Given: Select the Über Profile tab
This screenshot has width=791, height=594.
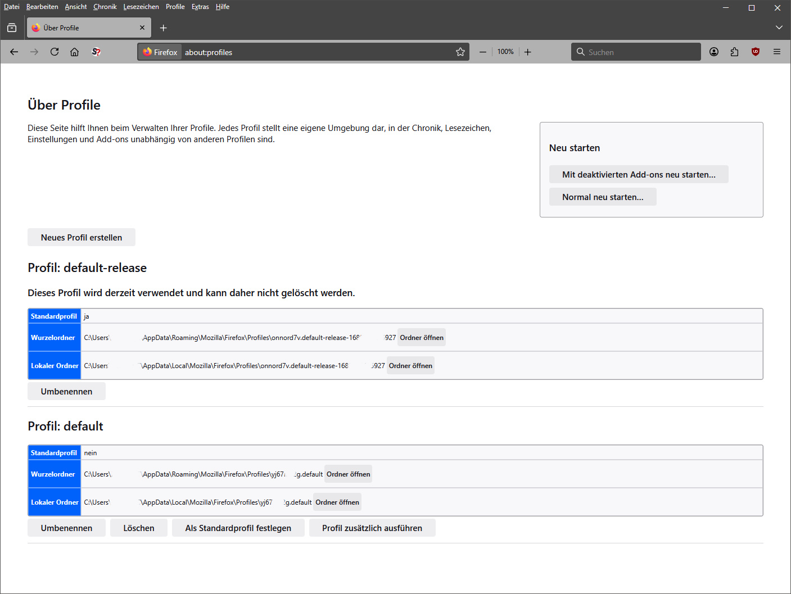Looking at the screenshot, I should pos(89,28).
